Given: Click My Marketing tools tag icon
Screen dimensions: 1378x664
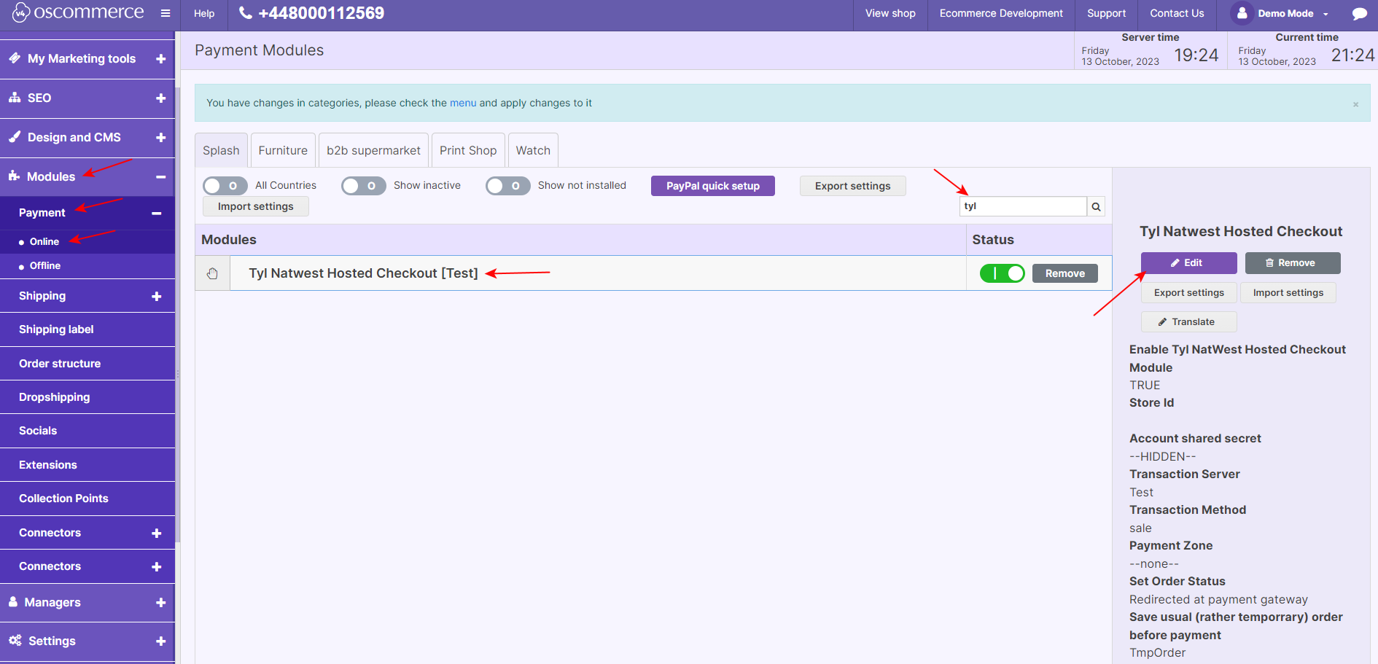Looking at the screenshot, I should click(x=15, y=58).
